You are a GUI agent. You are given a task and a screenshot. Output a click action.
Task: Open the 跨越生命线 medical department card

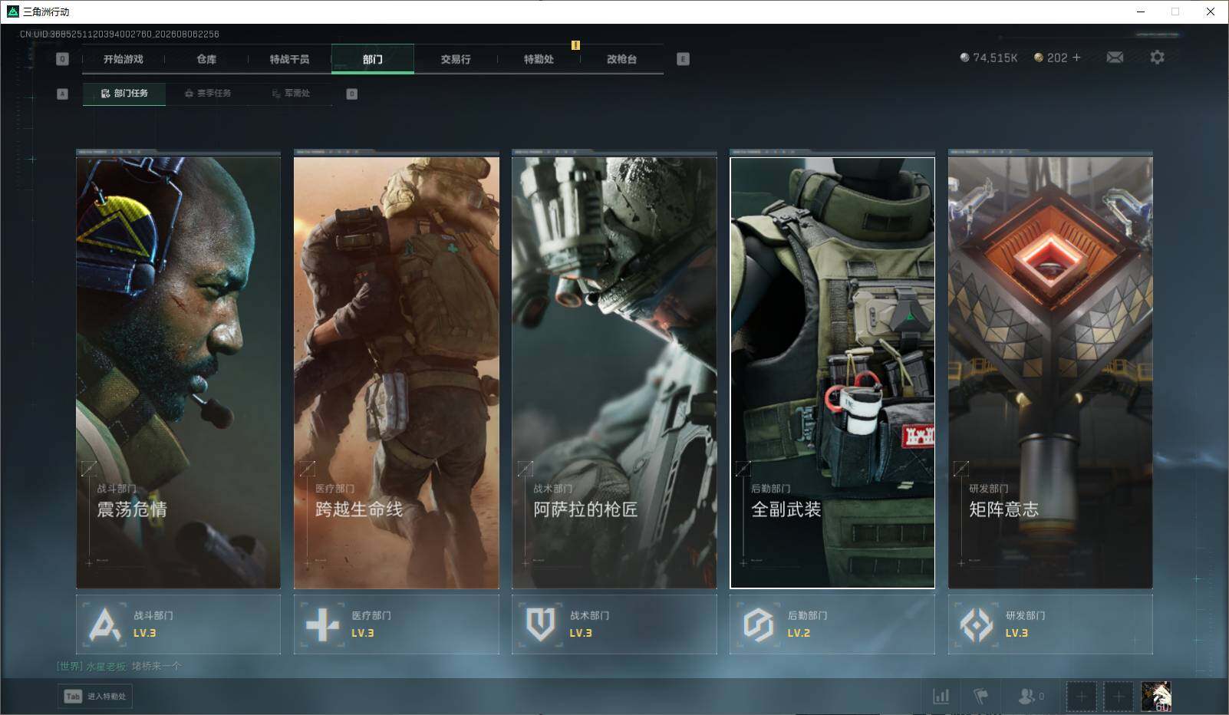pyautogui.click(x=396, y=373)
